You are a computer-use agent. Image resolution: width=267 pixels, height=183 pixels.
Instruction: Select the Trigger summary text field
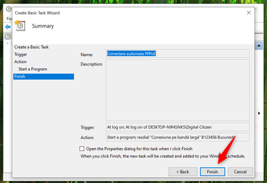point(177,127)
